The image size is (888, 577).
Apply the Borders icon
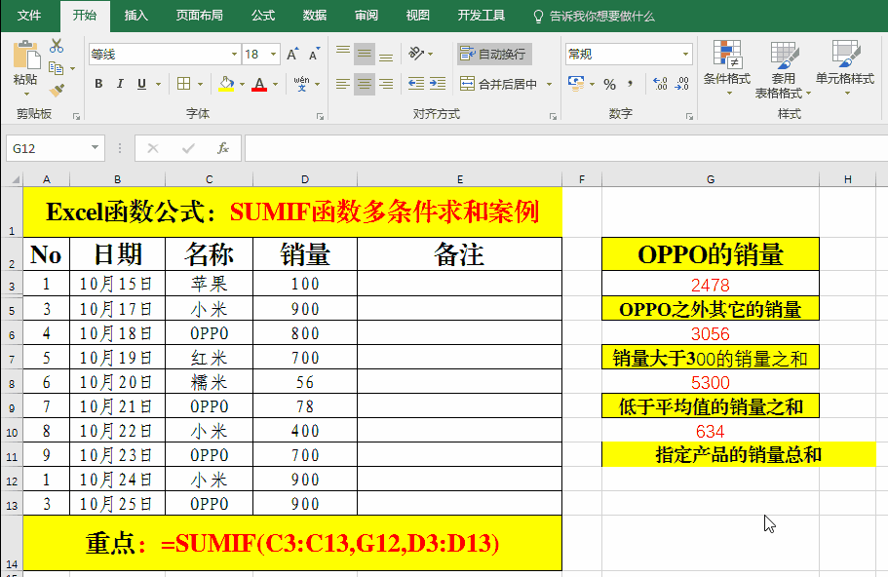pyautogui.click(x=183, y=84)
